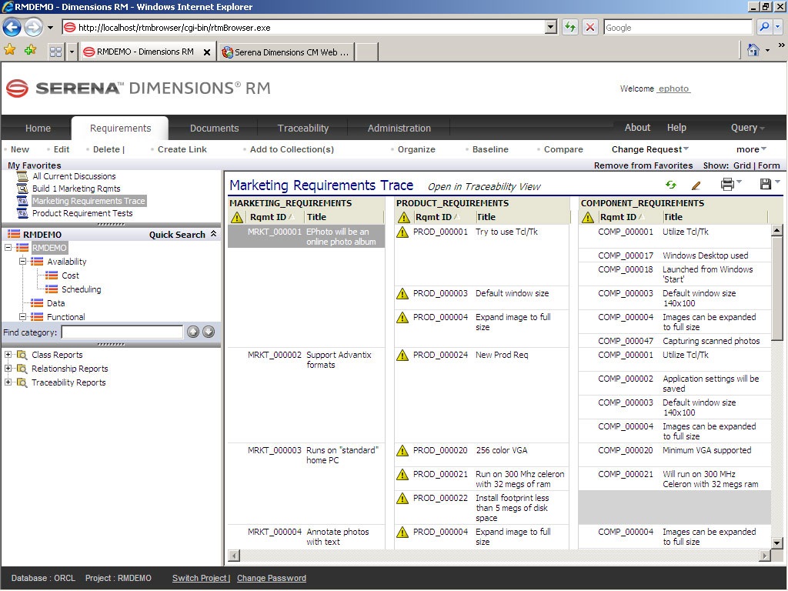Expand the Traceability Reports node
Viewport: 788px width, 591px height.
pyautogui.click(x=8, y=382)
